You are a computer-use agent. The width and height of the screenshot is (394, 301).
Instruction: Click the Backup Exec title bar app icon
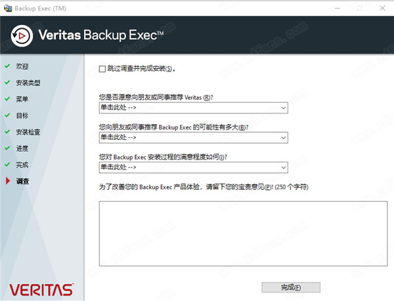[8, 9]
